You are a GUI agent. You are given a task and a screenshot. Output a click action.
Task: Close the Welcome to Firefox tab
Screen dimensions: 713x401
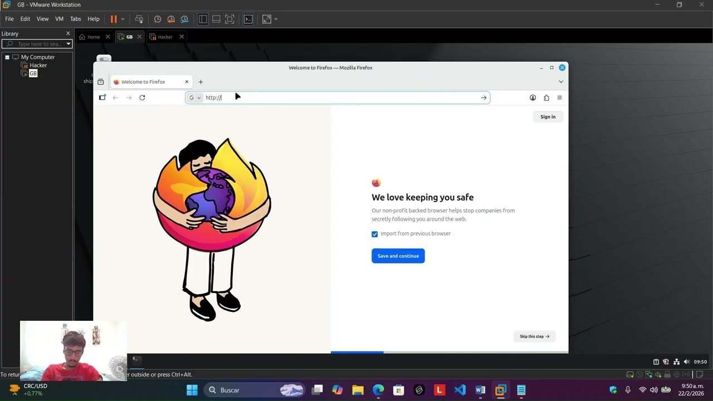[x=187, y=82]
